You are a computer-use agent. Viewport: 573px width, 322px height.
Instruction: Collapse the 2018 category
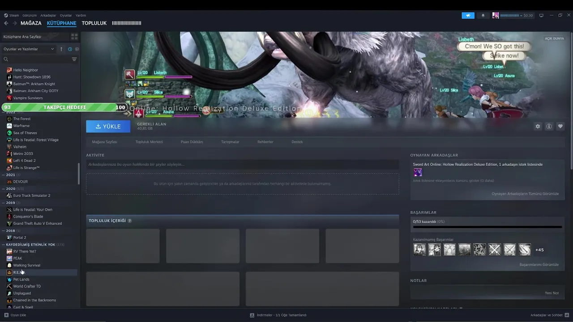pyautogui.click(x=3, y=231)
